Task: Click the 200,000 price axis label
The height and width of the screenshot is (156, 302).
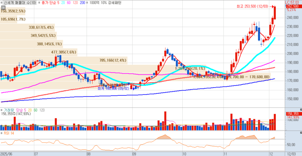Action: coord(293,54)
